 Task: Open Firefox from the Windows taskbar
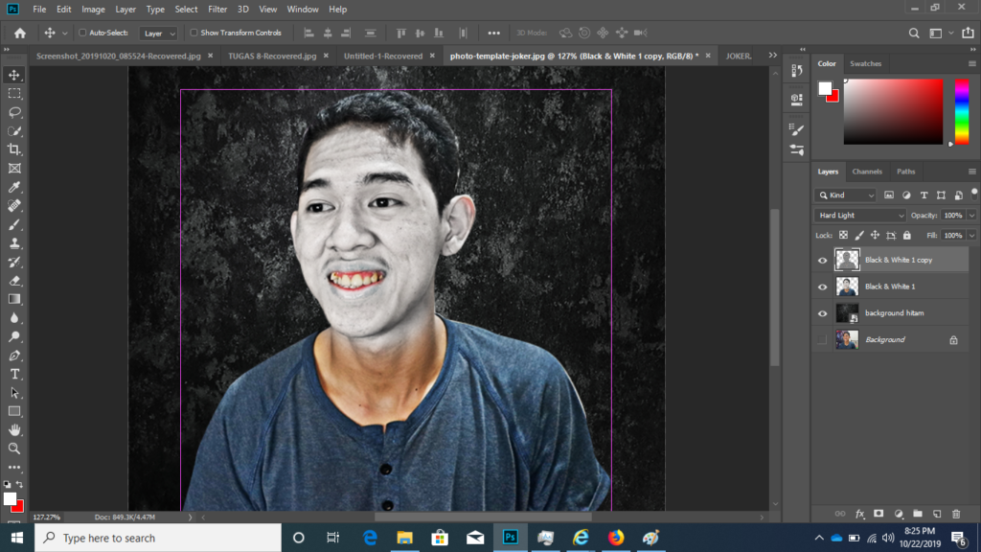616,538
